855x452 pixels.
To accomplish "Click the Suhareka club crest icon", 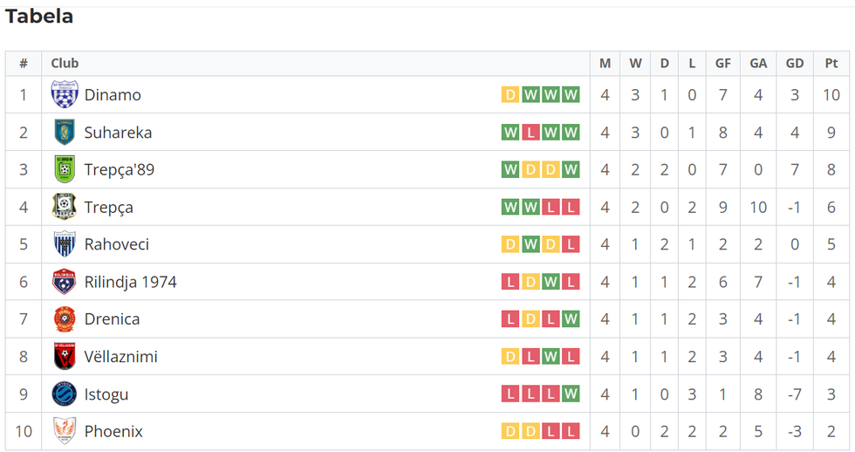I will click(65, 132).
